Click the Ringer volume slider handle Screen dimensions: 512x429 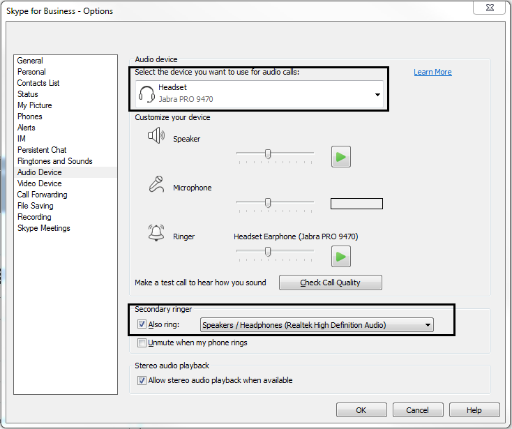(x=268, y=252)
